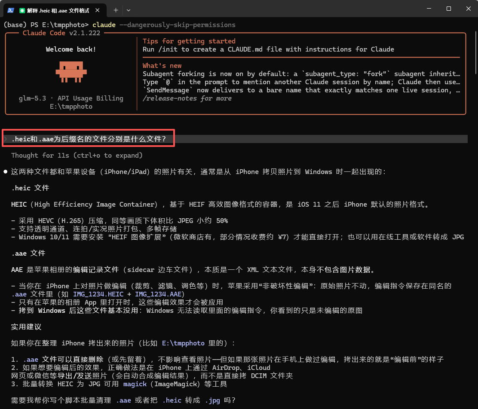This screenshot has height=409, width=478.
Task: Click the "/release-notes for more" text
Action: tap(187, 98)
